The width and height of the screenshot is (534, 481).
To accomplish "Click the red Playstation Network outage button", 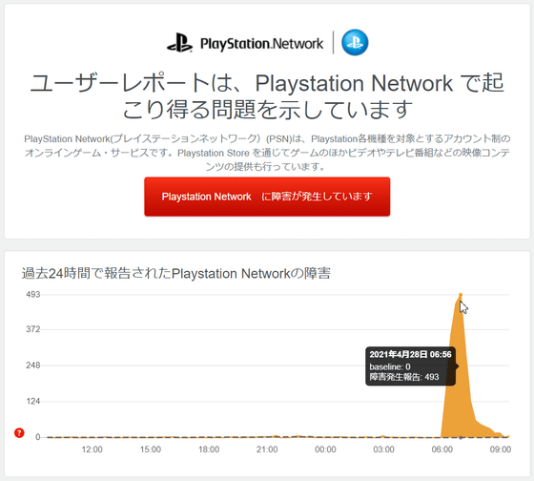I will pyautogui.click(x=267, y=197).
